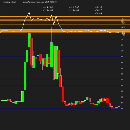Viewport: 130px width, 130px height.
Task: Click the tall red candle falling from 66 to 38
Action: (54, 63)
